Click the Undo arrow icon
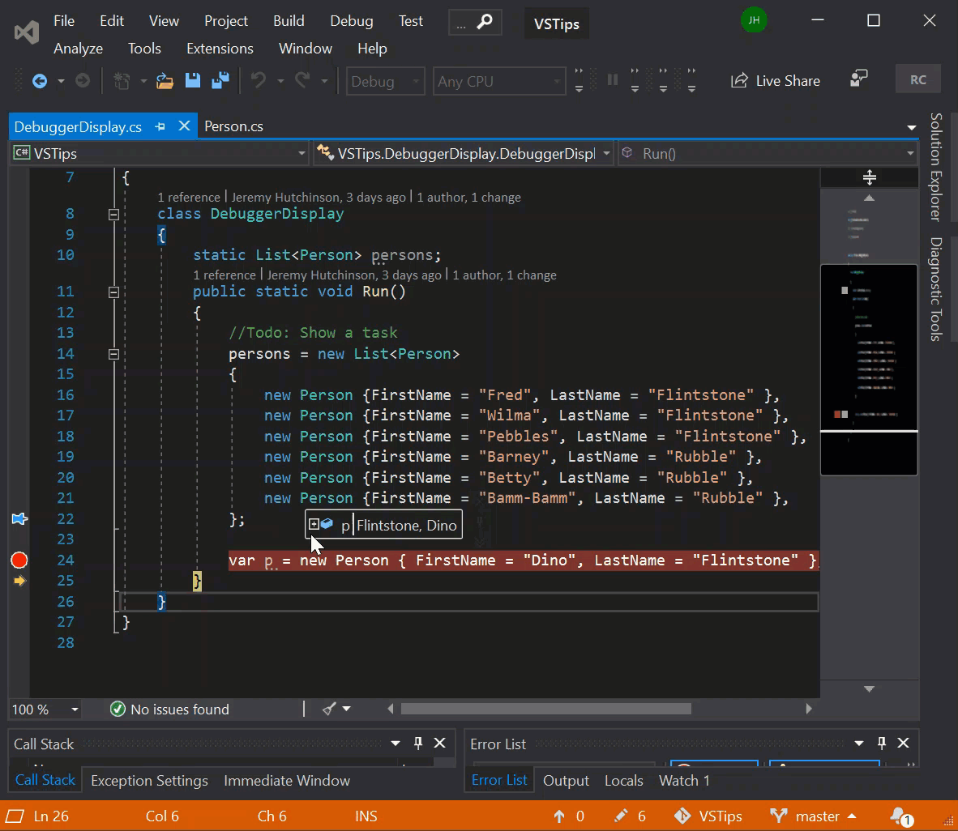Image resolution: width=958 pixels, height=831 pixels. coord(259,81)
